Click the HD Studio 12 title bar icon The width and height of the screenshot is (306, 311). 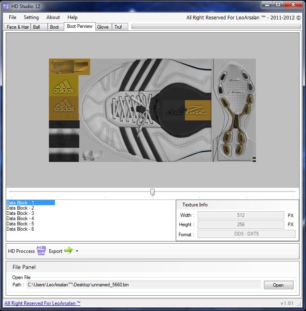click(x=6, y=6)
